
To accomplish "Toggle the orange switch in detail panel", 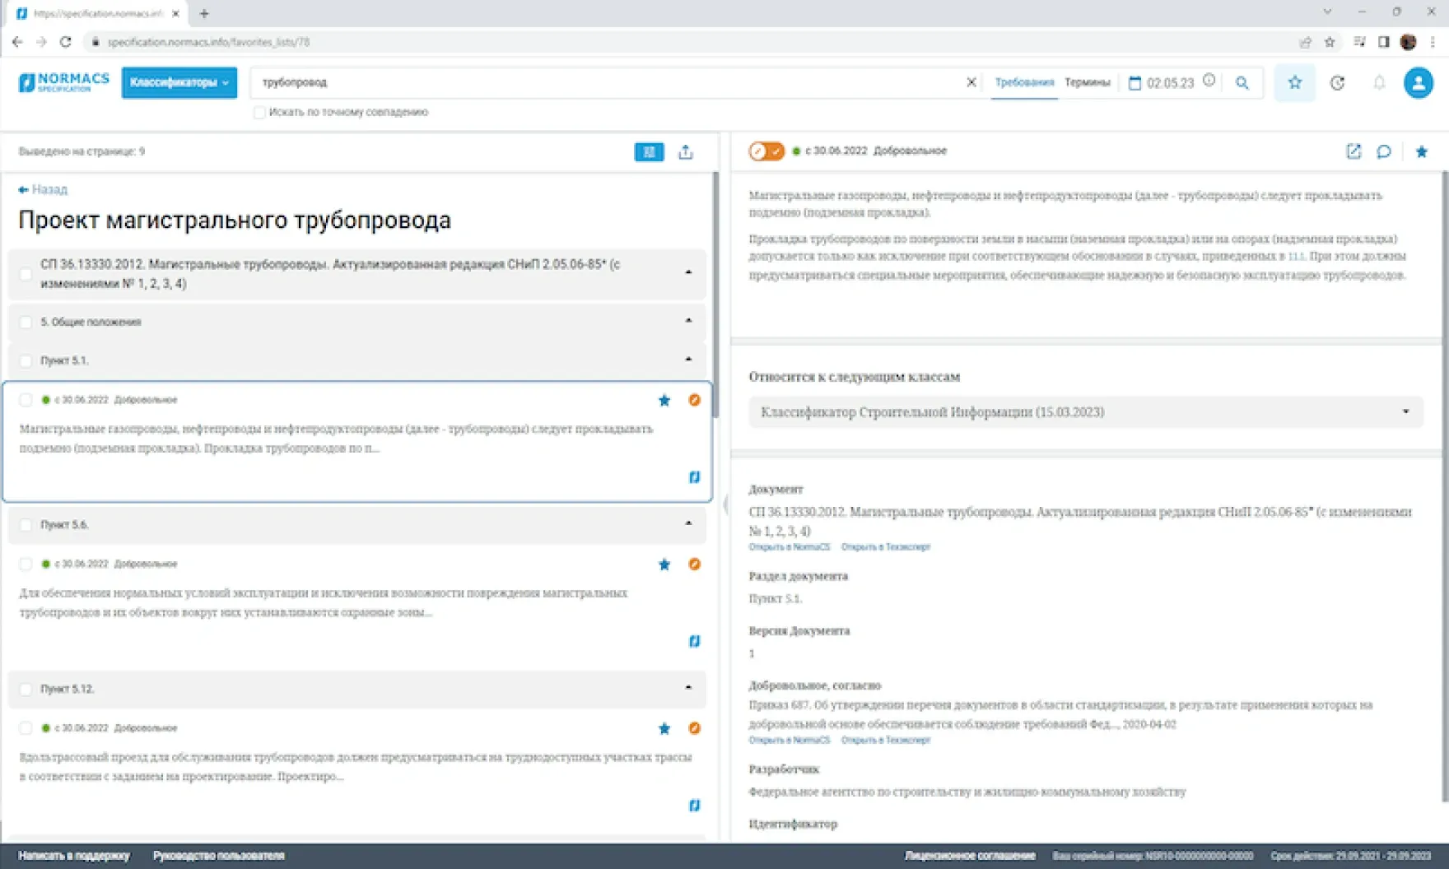I will pyautogui.click(x=766, y=151).
